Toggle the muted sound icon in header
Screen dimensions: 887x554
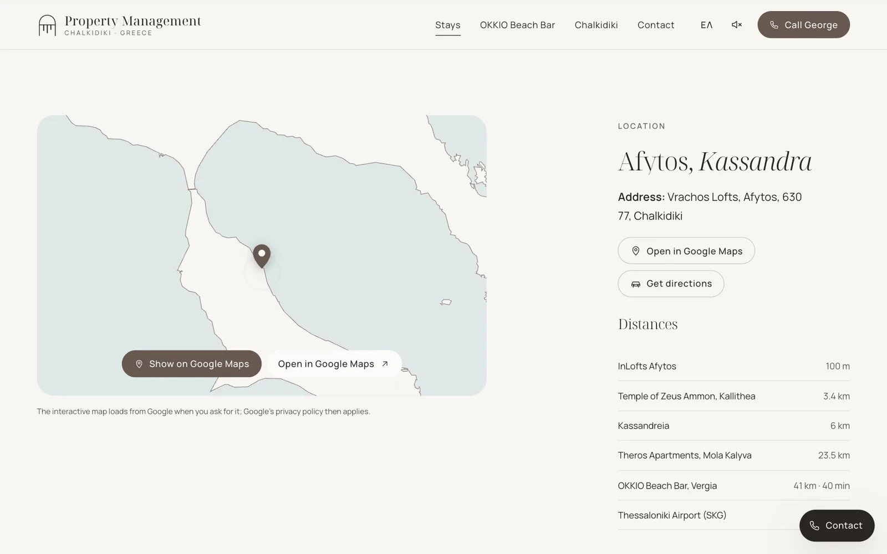tap(737, 25)
